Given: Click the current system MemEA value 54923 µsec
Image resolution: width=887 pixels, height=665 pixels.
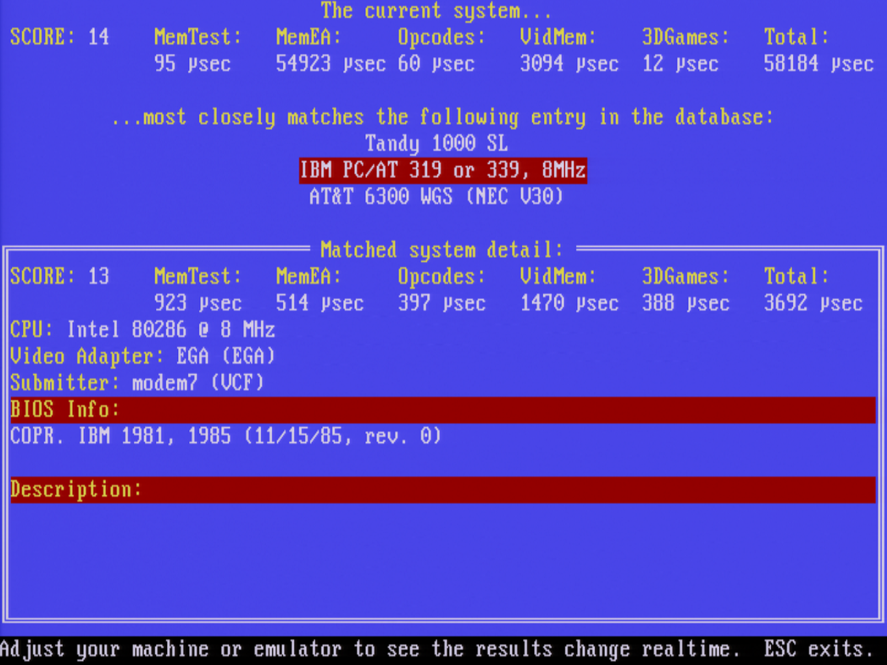Looking at the screenshot, I should [330, 64].
